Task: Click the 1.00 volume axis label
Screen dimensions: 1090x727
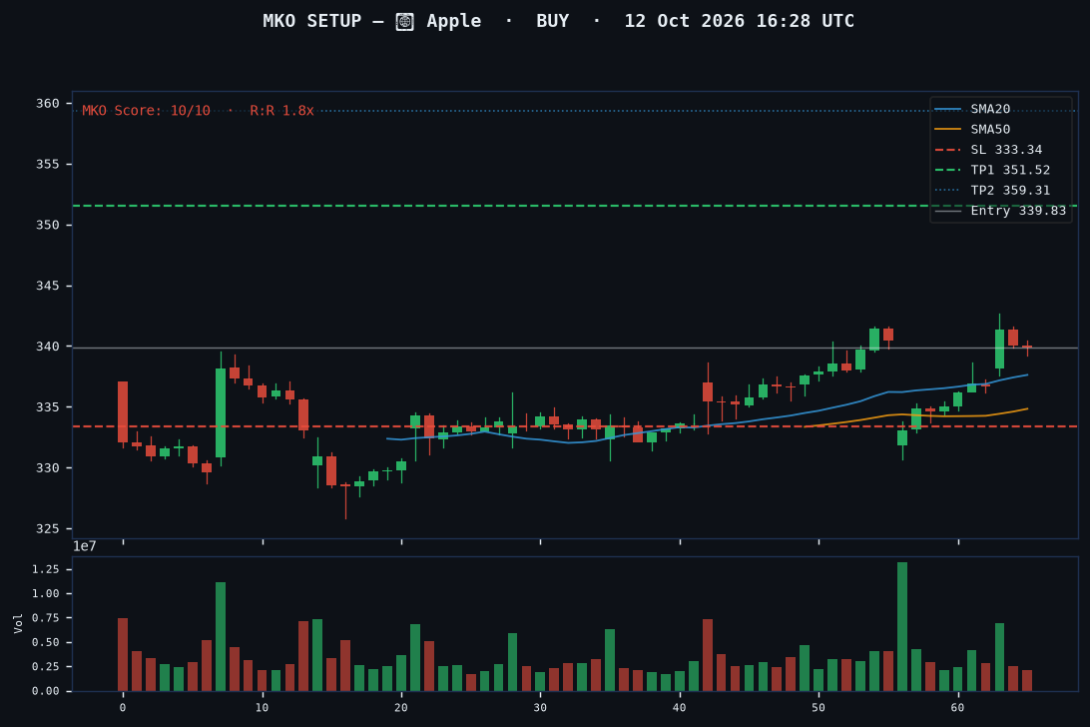Action: point(46,593)
